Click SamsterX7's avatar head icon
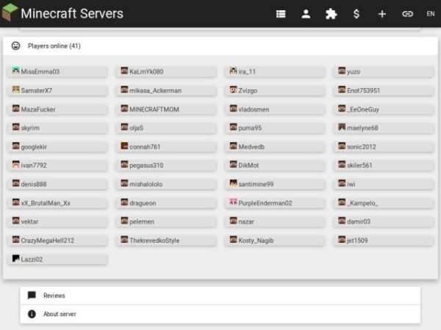 coord(16,89)
